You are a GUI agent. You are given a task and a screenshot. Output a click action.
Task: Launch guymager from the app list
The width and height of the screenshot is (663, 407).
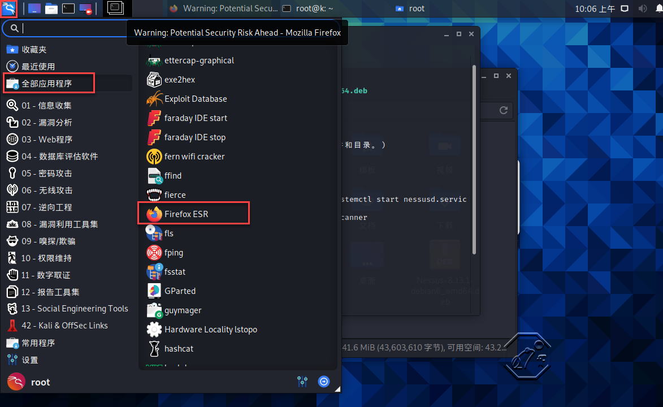pyautogui.click(x=238, y=310)
